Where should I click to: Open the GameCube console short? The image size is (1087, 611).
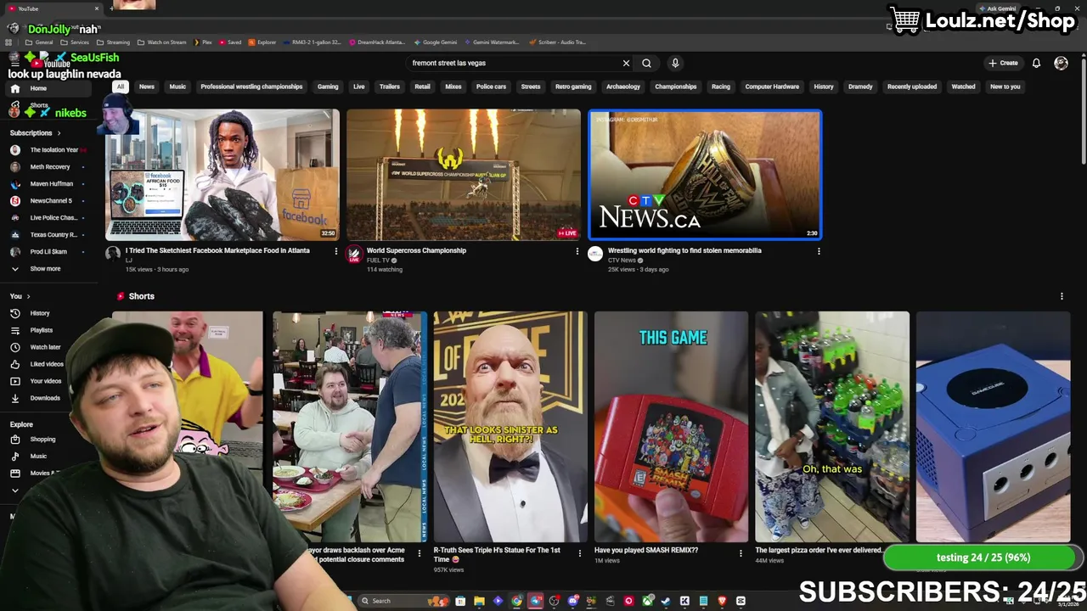(x=993, y=427)
